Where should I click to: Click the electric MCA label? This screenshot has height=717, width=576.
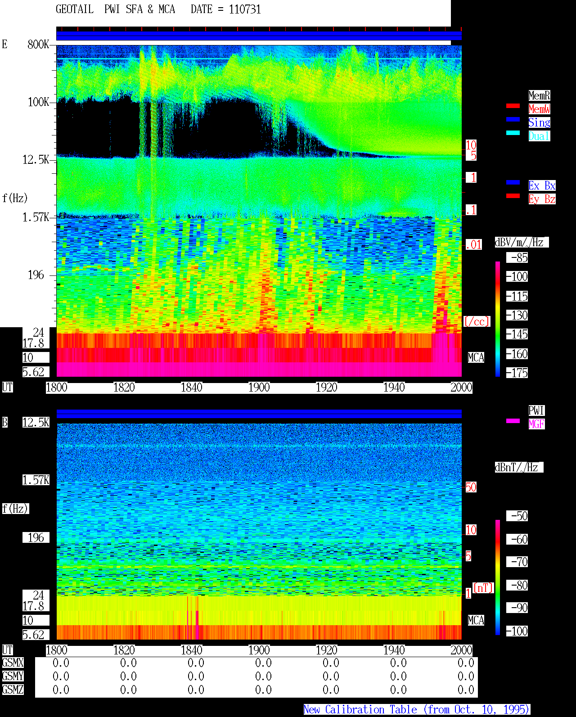(x=476, y=358)
